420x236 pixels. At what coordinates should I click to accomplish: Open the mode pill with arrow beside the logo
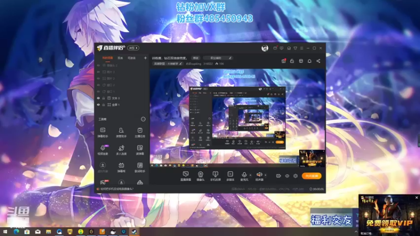point(133,48)
